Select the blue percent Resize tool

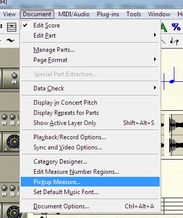click(176, 27)
